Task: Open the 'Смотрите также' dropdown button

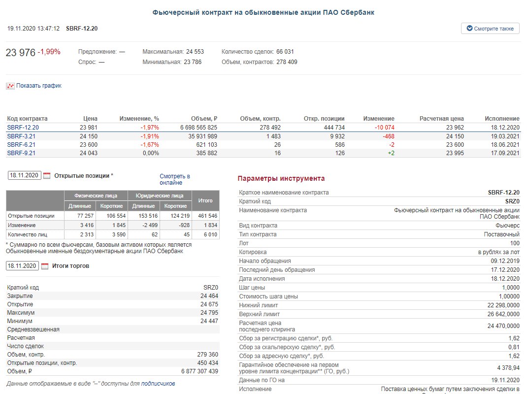Action: pyautogui.click(x=490, y=29)
